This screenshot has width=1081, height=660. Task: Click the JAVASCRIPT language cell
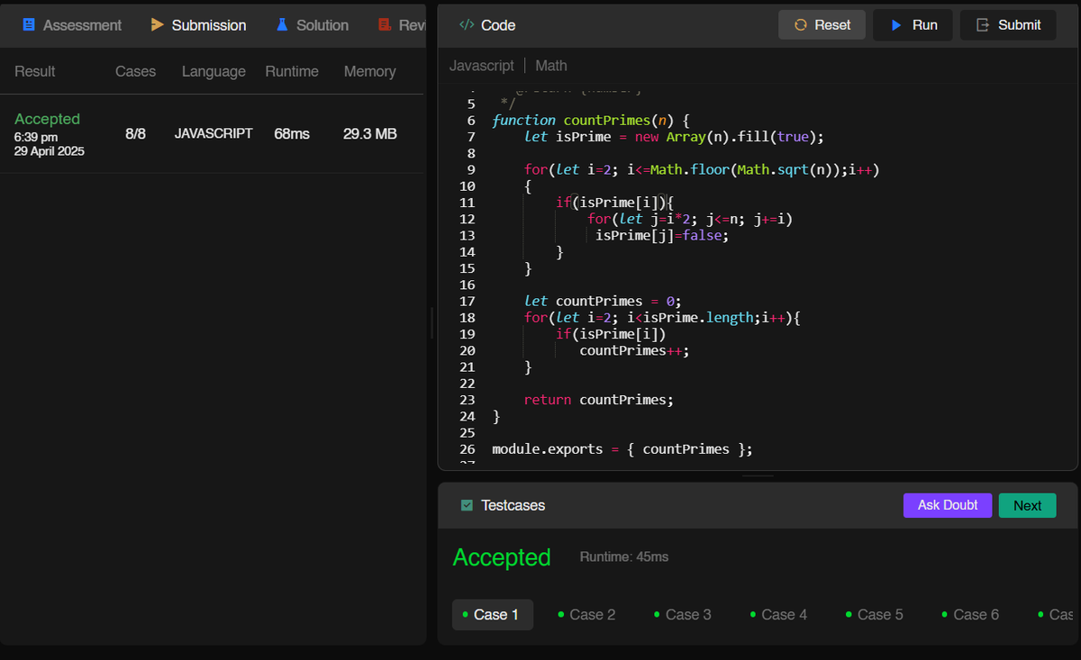[213, 133]
